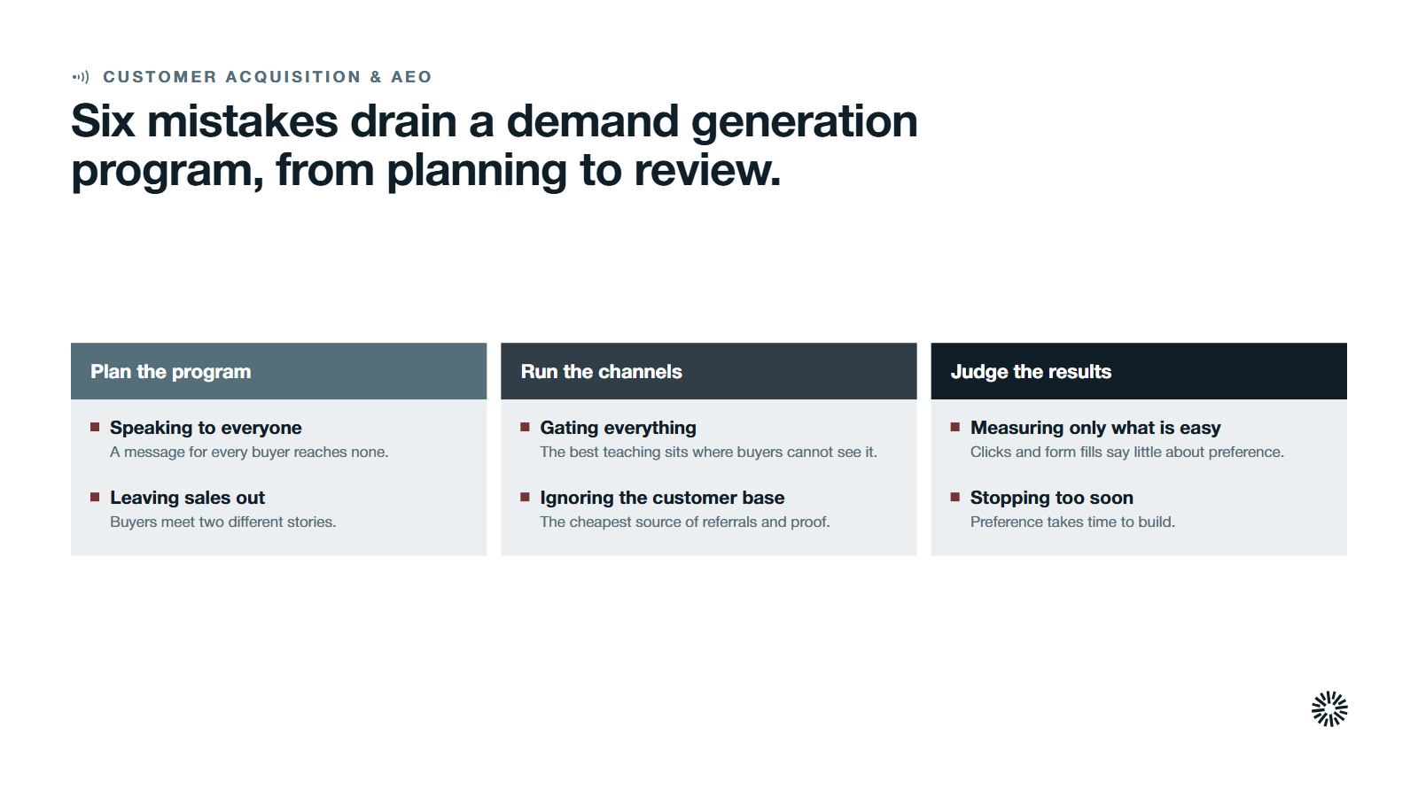The image size is (1418, 797).
Task: Click the 'Ignoring the customer base' heading
Action: coord(662,498)
